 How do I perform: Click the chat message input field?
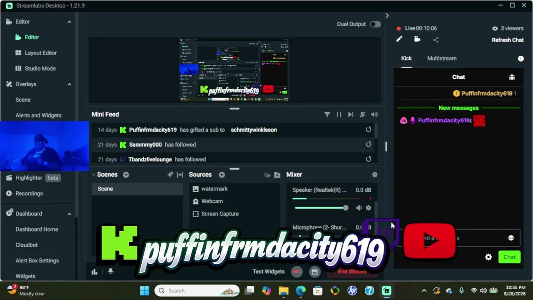coord(458,238)
